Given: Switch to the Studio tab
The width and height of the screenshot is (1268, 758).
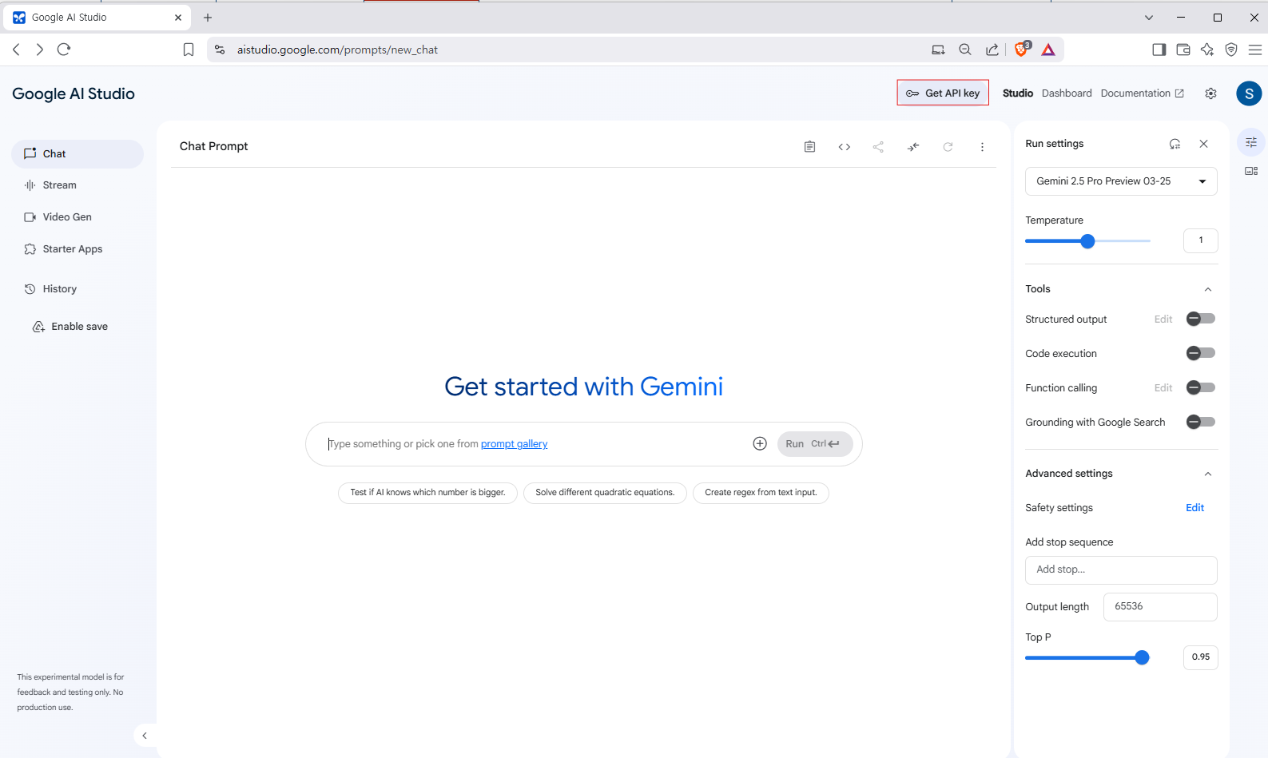Looking at the screenshot, I should click(1018, 93).
